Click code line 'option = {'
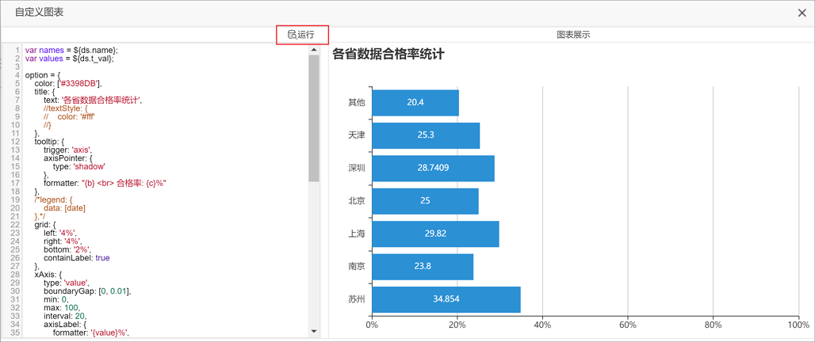 tap(43, 75)
